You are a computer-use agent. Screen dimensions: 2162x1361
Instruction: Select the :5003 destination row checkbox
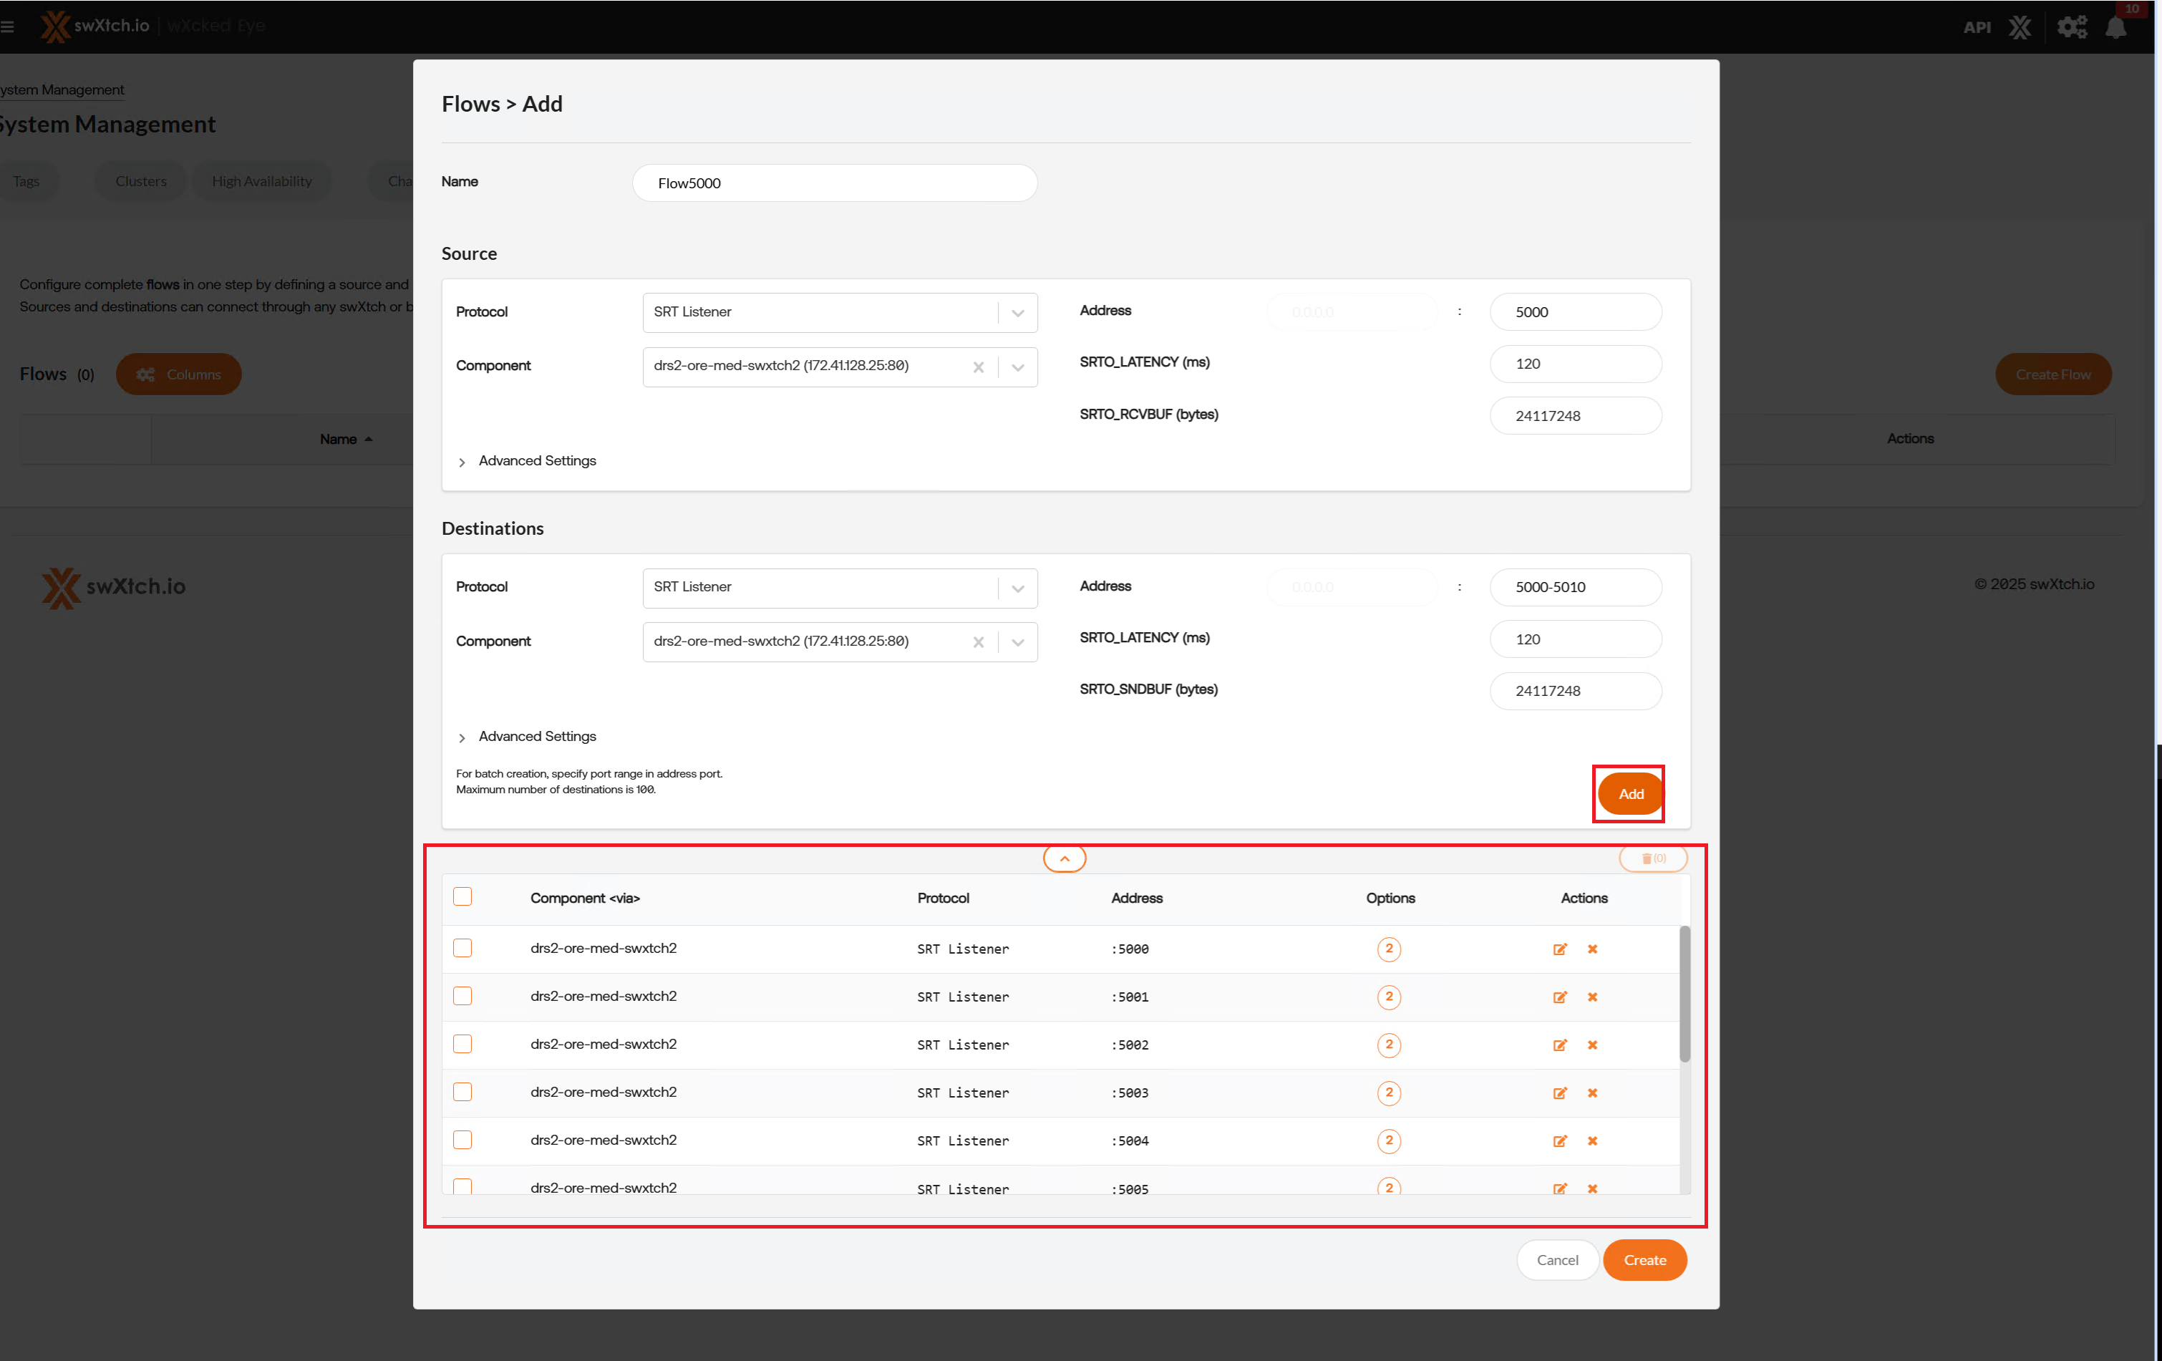[462, 1092]
